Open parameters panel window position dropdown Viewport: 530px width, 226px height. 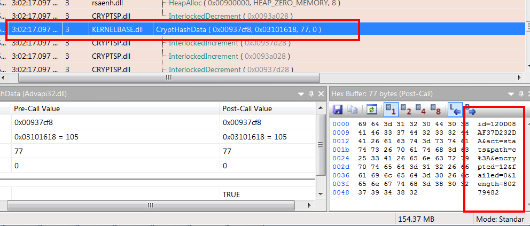[x=300, y=93]
